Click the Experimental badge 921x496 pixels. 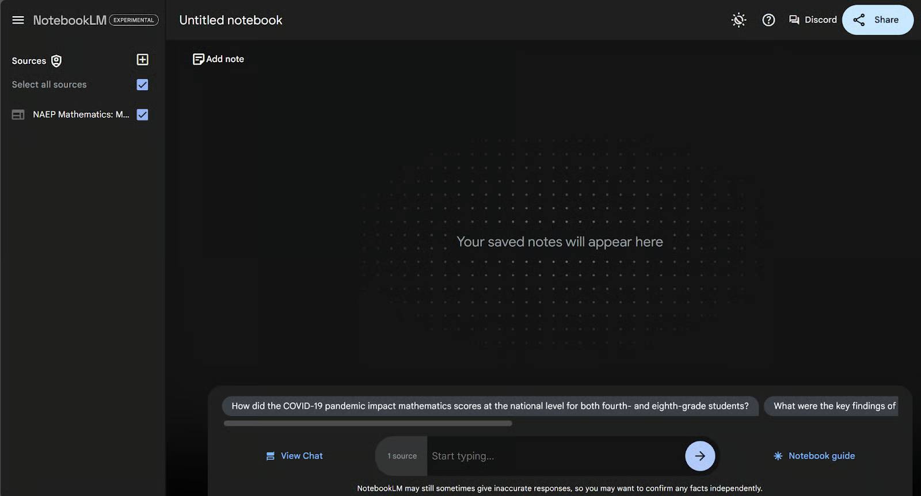coord(134,20)
